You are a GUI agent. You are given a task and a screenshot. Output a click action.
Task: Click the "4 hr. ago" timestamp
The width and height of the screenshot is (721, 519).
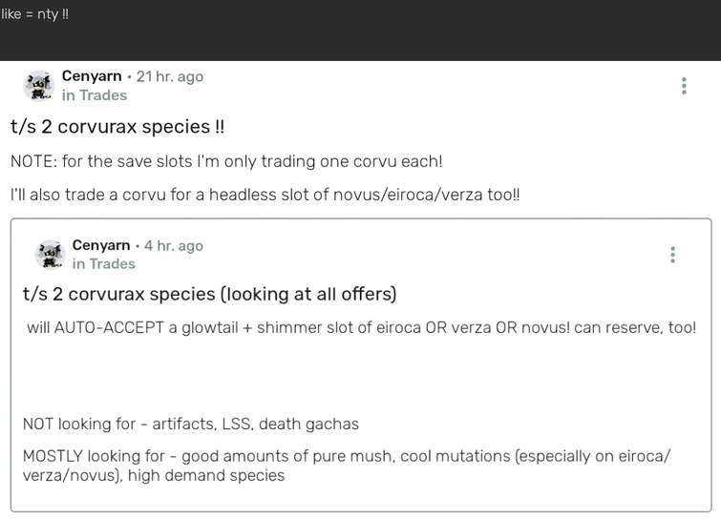point(174,245)
